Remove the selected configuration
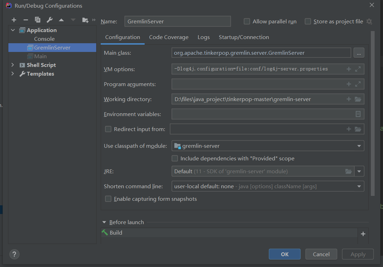383x267 pixels. pyautogui.click(x=25, y=20)
